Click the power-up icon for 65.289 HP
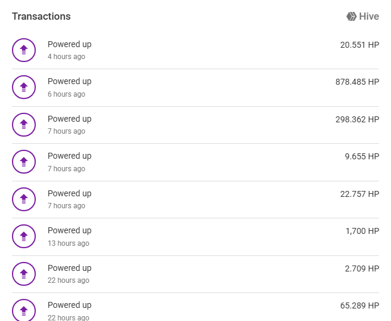The image size is (391, 321). 24,310
